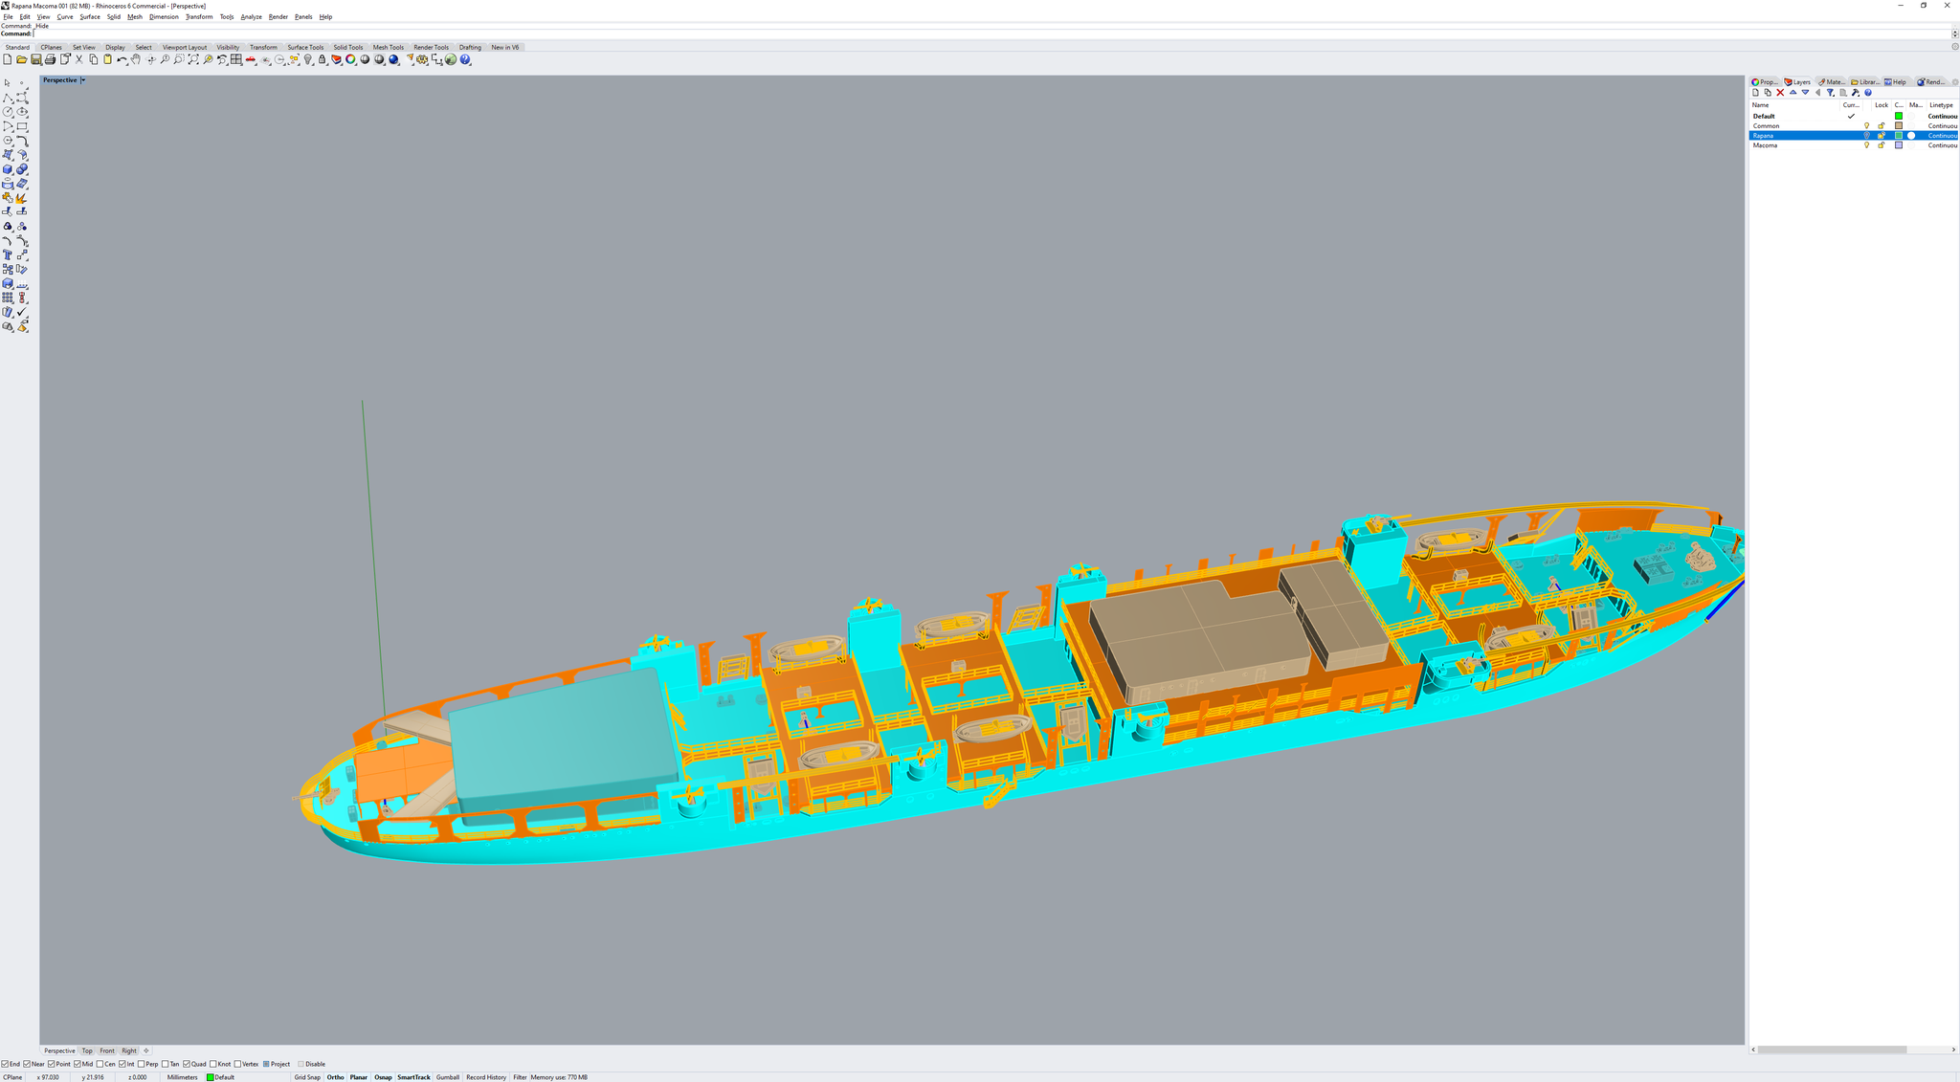Open the Surface menu
Viewport: 1960px width, 1082px height.
[90, 16]
